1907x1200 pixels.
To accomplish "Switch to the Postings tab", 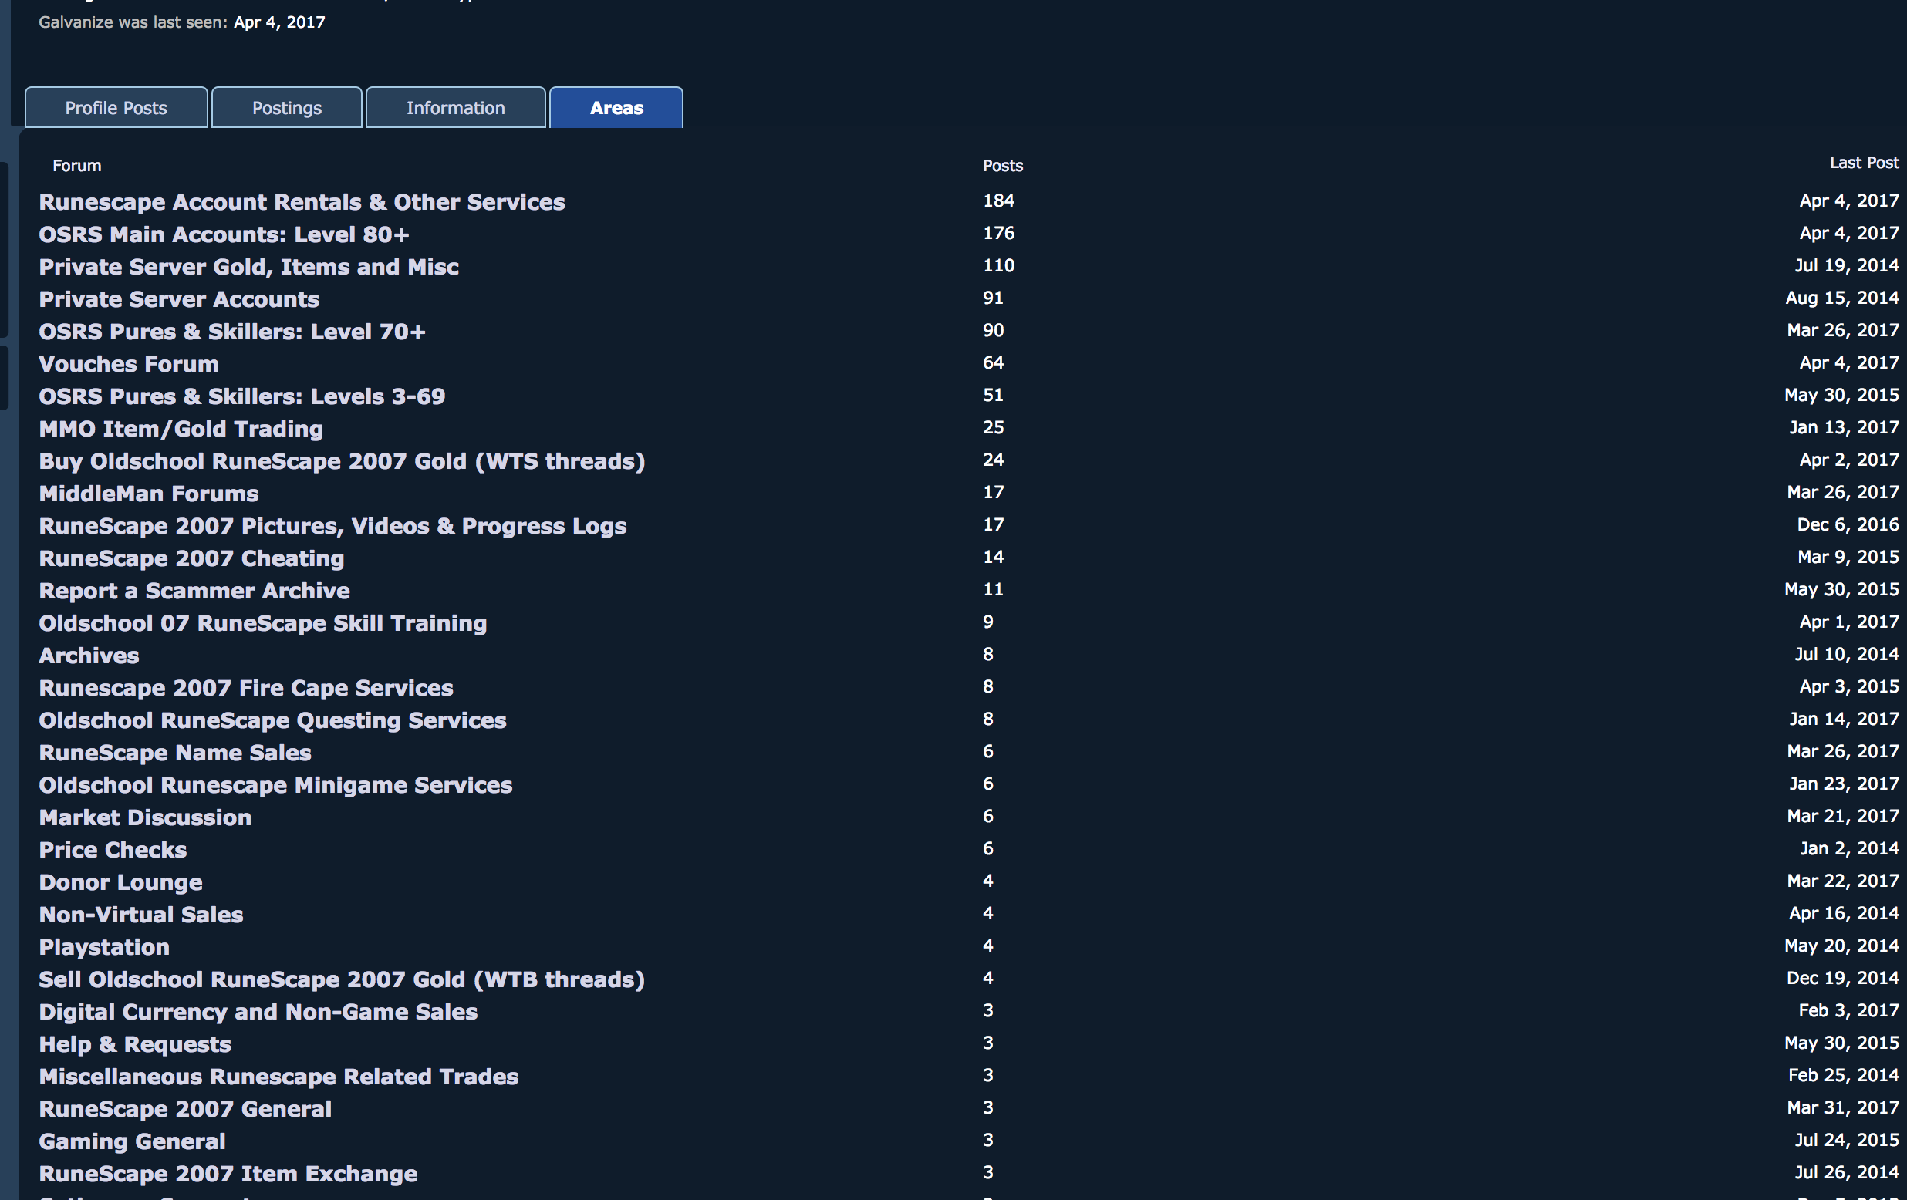I will pyautogui.click(x=287, y=108).
